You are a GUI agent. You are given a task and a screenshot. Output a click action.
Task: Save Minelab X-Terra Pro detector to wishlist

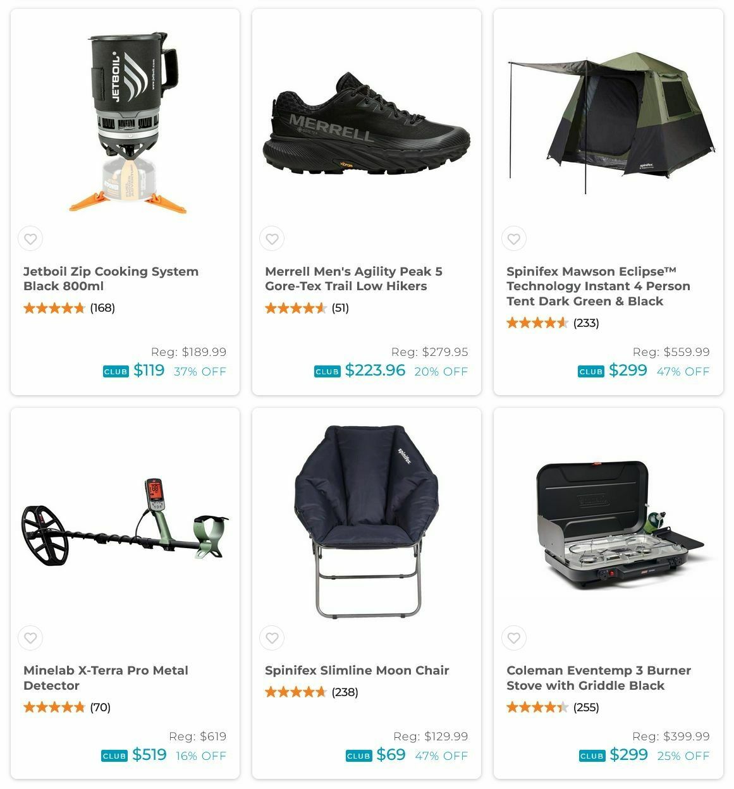coord(30,638)
